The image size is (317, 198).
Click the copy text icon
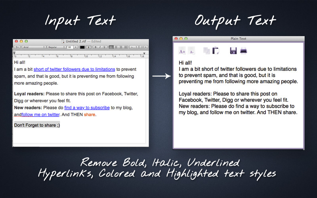pos(206,51)
